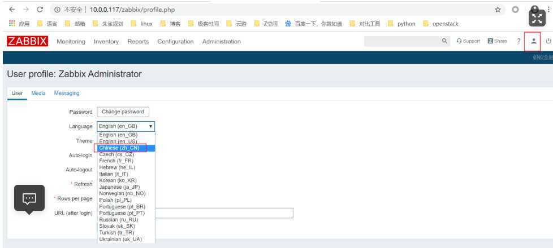The height and width of the screenshot is (248, 553).
Task: Choose Korean (ko_KR) language option
Action: click(x=126, y=180)
